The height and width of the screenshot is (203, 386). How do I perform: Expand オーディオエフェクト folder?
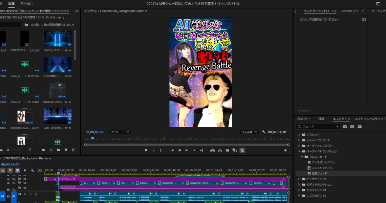pos(299,146)
